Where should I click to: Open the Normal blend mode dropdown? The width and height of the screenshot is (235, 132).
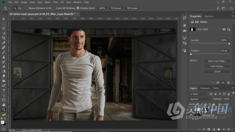[x=200, y=99]
